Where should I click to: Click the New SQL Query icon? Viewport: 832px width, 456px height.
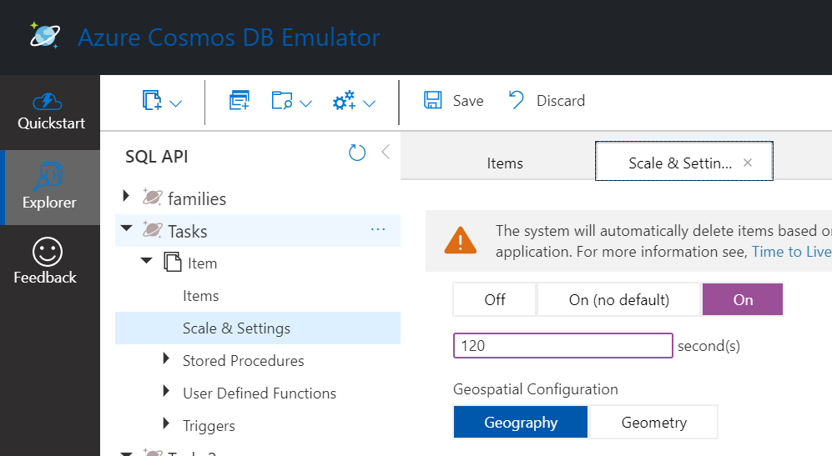click(x=240, y=101)
